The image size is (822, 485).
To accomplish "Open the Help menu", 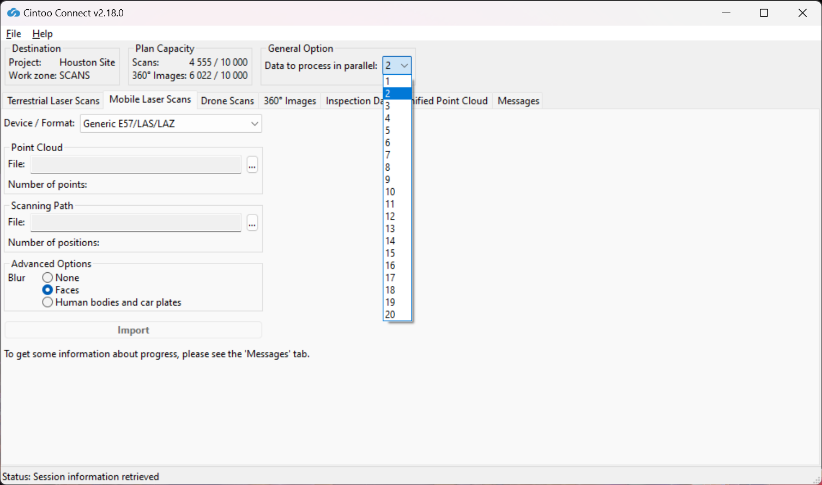I will 43,34.
